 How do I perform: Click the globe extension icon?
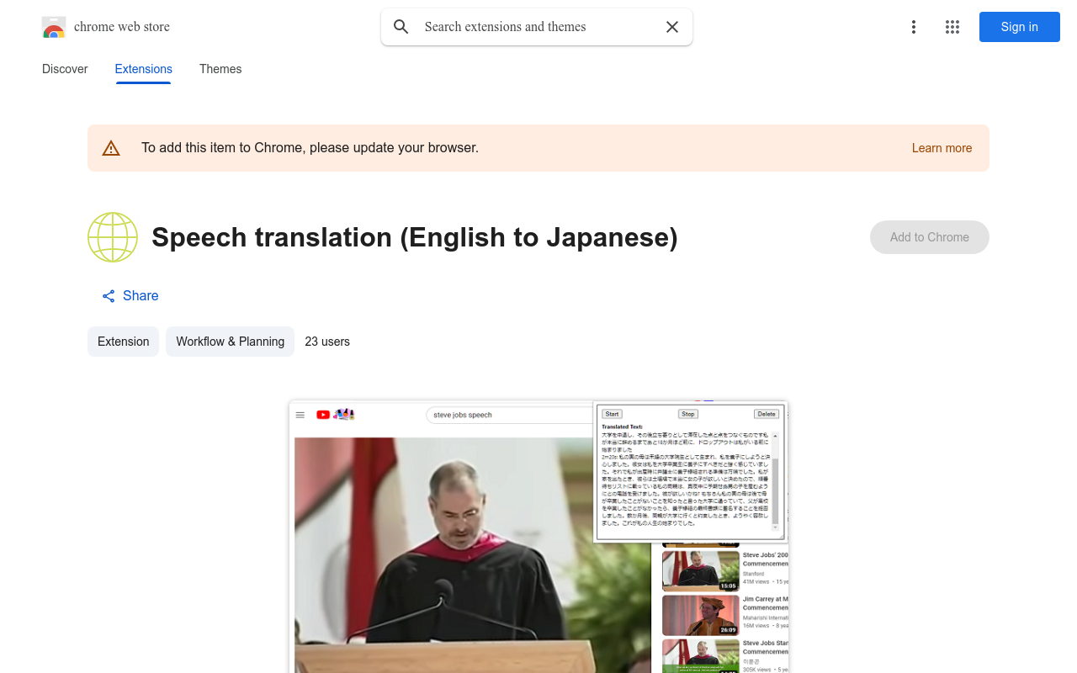[x=112, y=237]
